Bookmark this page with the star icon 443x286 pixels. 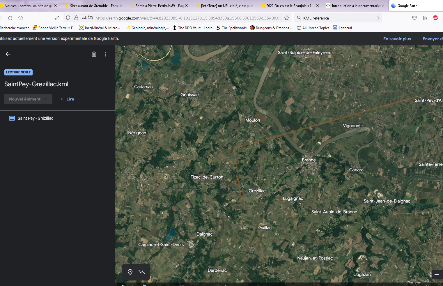[287, 18]
